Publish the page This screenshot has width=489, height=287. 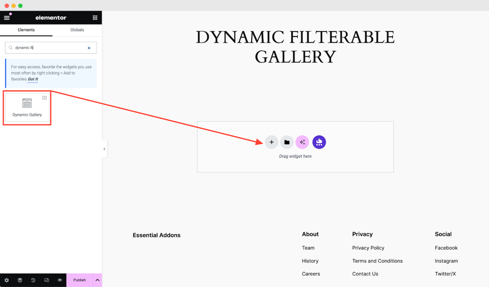[x=79, y=280]
